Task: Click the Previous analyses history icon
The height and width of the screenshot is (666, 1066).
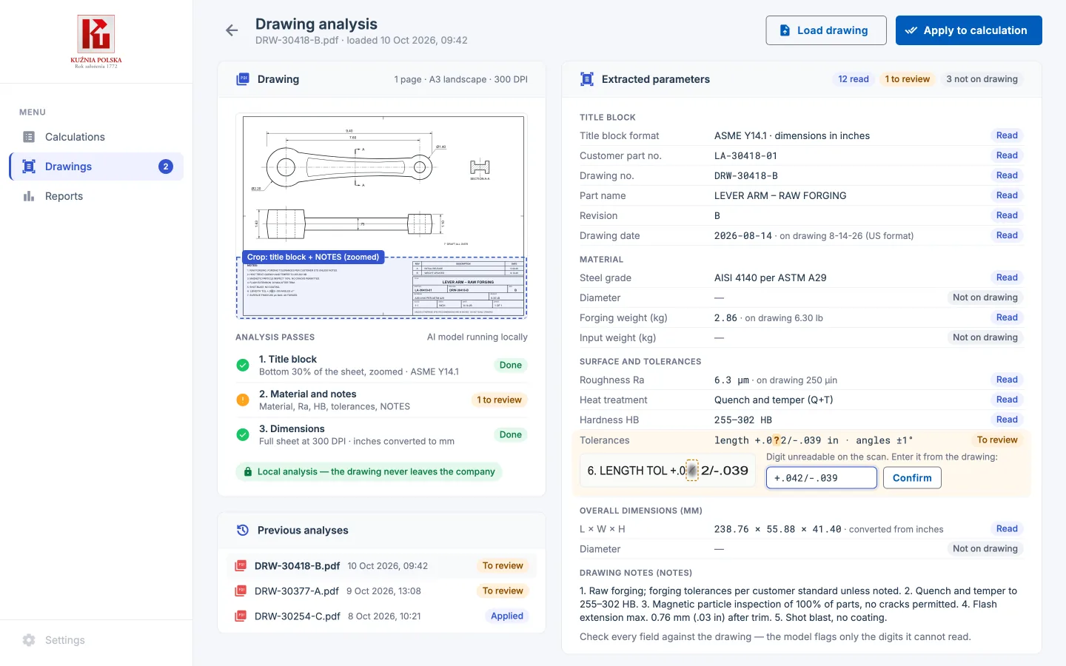Action: coord(242,530)
